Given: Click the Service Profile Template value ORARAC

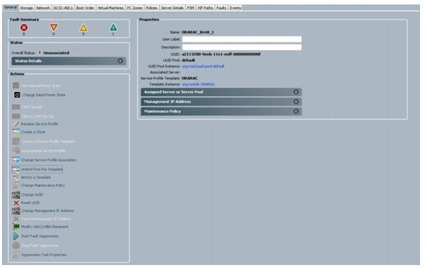Looking at the screenshot, I should tap(189, 78).
